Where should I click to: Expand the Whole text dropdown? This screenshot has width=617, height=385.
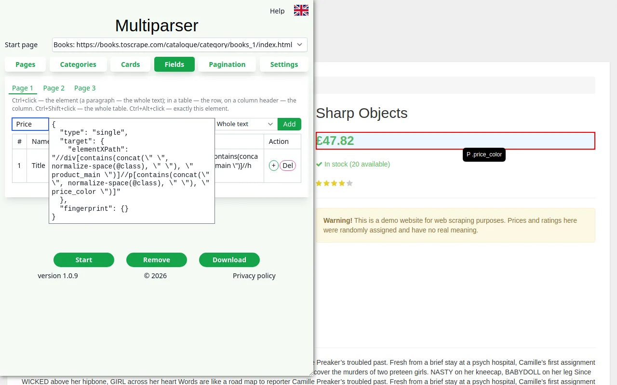click(246, 124)
